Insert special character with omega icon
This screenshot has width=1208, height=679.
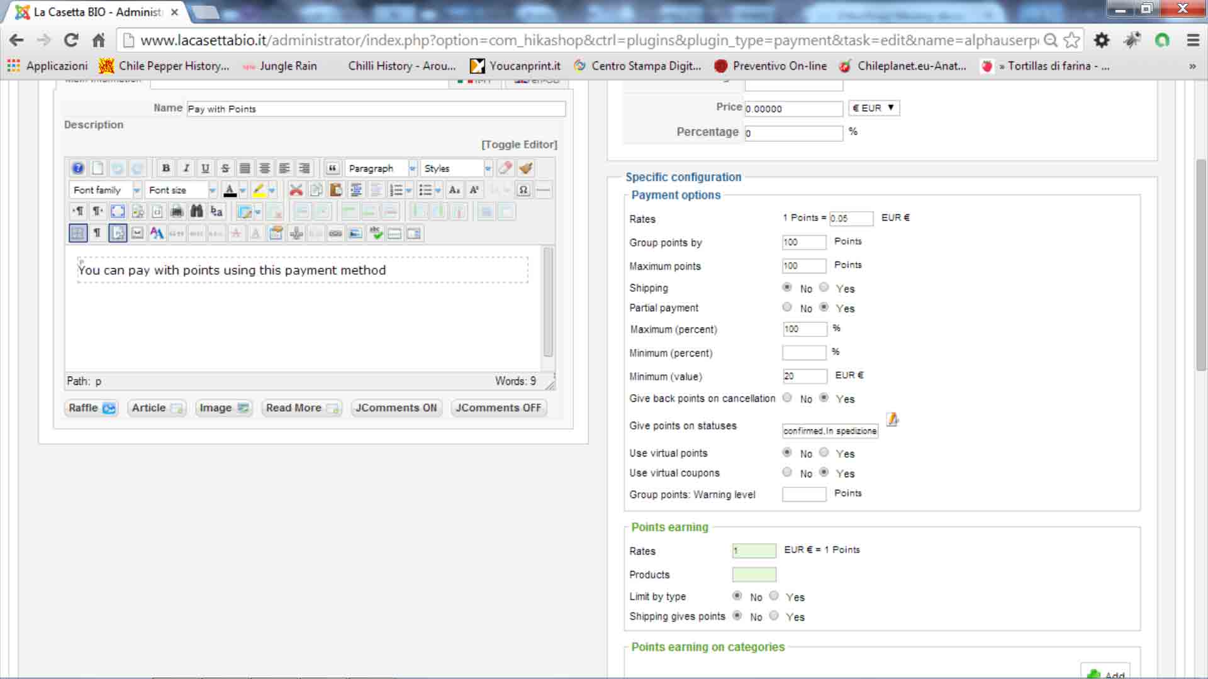point(523,190)
